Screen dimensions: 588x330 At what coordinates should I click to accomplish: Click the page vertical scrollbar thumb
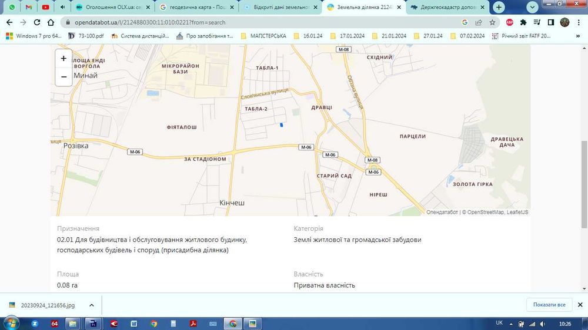pos(584,184)
